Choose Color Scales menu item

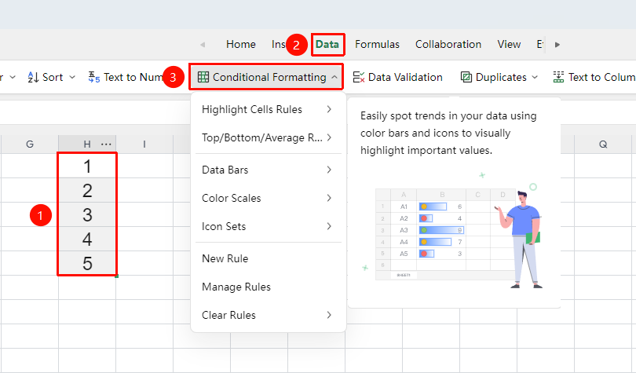point(268,198)
